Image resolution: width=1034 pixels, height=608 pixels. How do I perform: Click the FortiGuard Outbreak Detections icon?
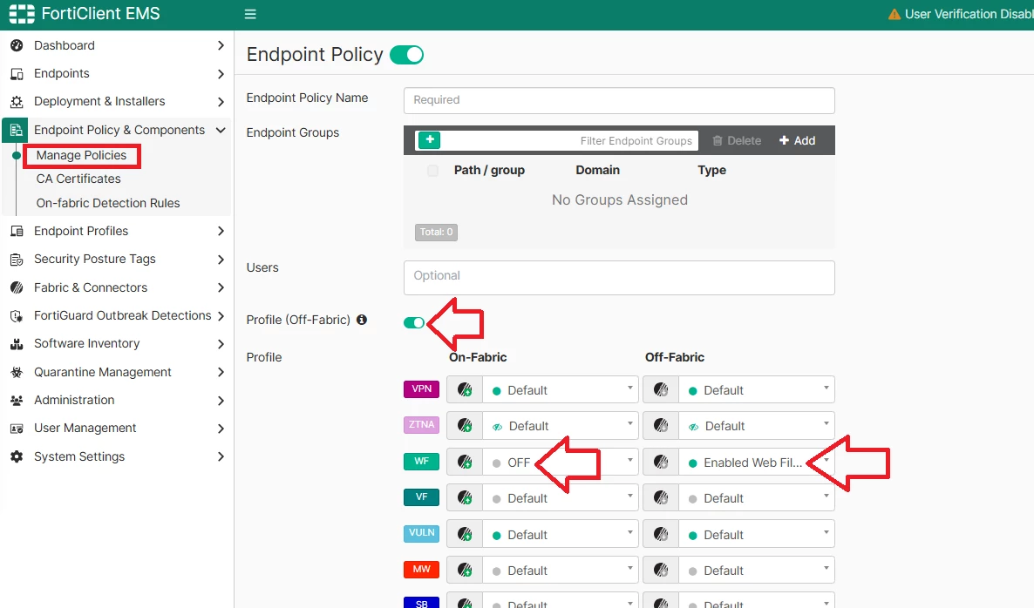point(17,316)
